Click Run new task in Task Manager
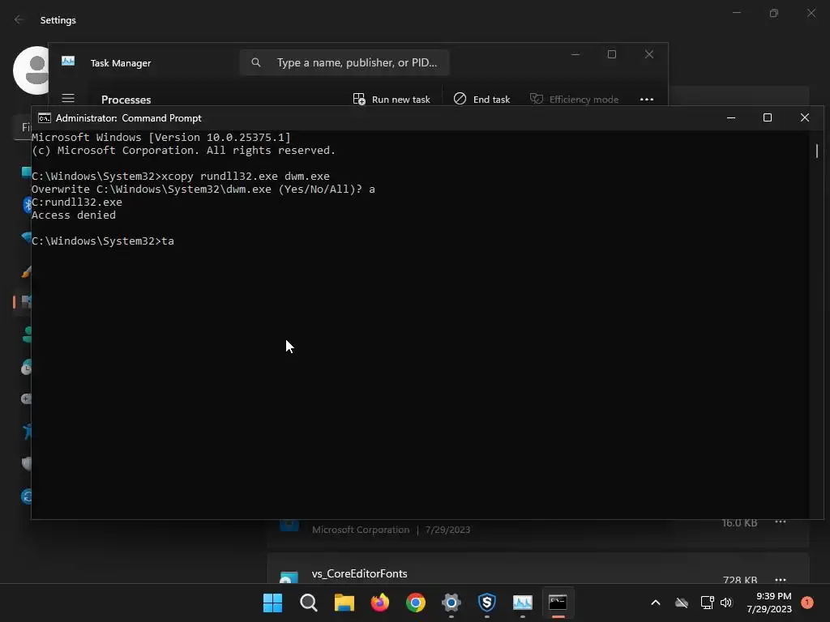 391,99
